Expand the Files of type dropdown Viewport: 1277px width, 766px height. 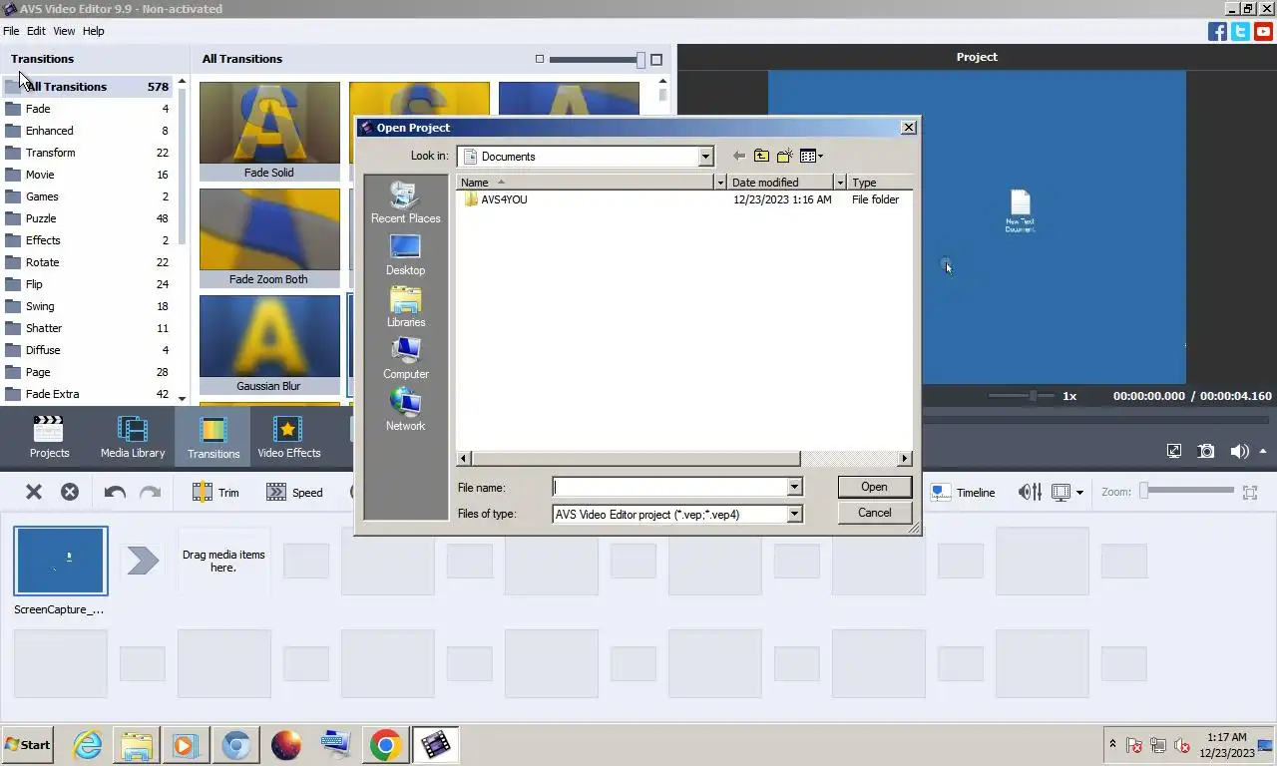(x=794, y=514)
